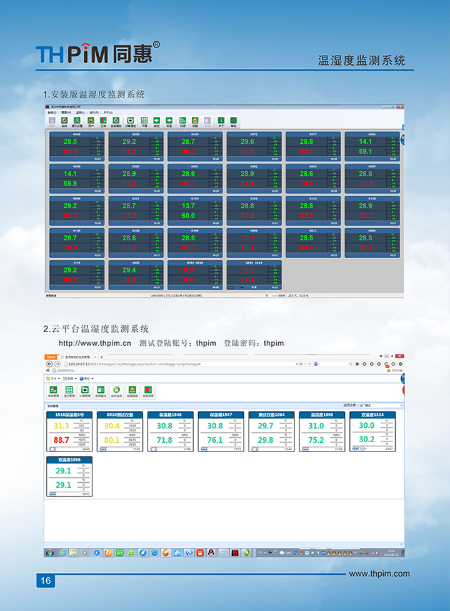
Task: Open the 文件 dropdown menu in web page
Action: coord(53,379)
